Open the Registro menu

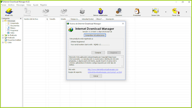point(43,5)
